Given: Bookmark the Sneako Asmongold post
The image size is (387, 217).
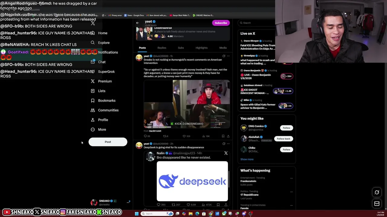Looking at the screenshot, I should pos(223,136).
